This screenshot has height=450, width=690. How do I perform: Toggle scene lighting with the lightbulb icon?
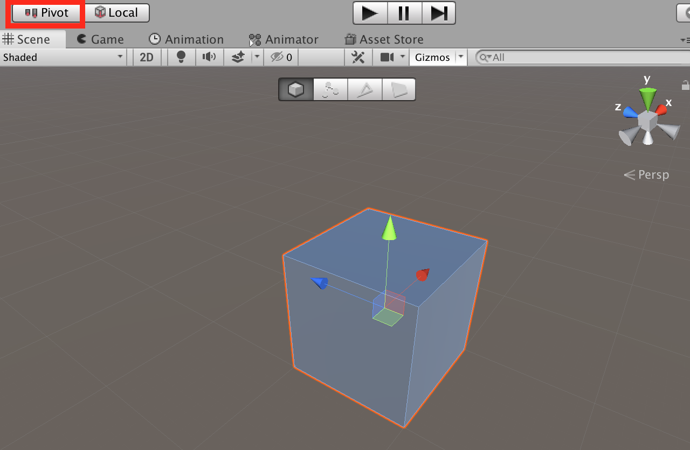182,57
